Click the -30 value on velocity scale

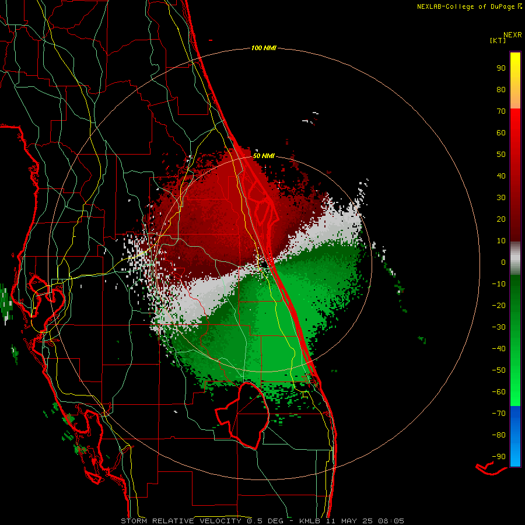coord(499,327)
